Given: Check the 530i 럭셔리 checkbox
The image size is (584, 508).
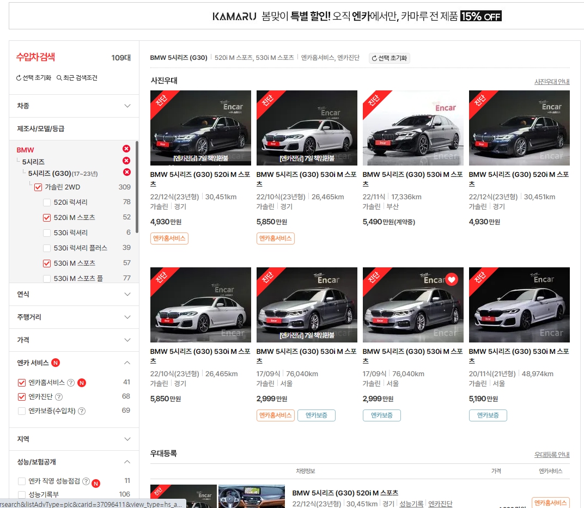Looking at the screenshot, I should pyautogui.click(x=47, y=233).
